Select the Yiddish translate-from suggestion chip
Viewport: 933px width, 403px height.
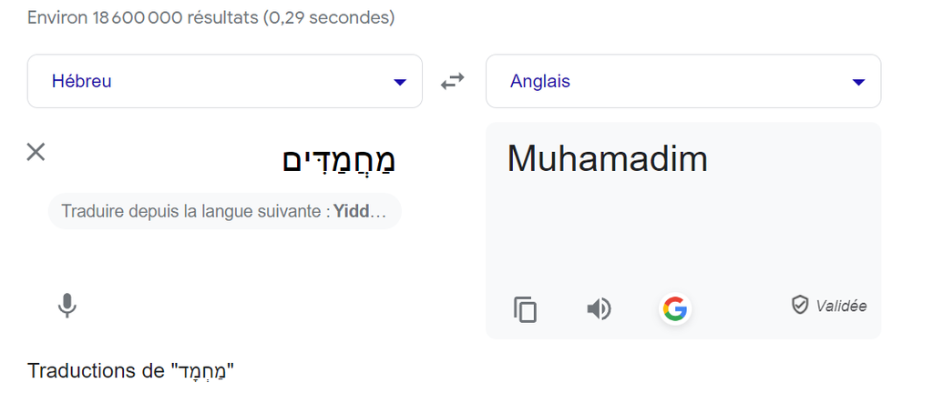click(x=224, y=212)
